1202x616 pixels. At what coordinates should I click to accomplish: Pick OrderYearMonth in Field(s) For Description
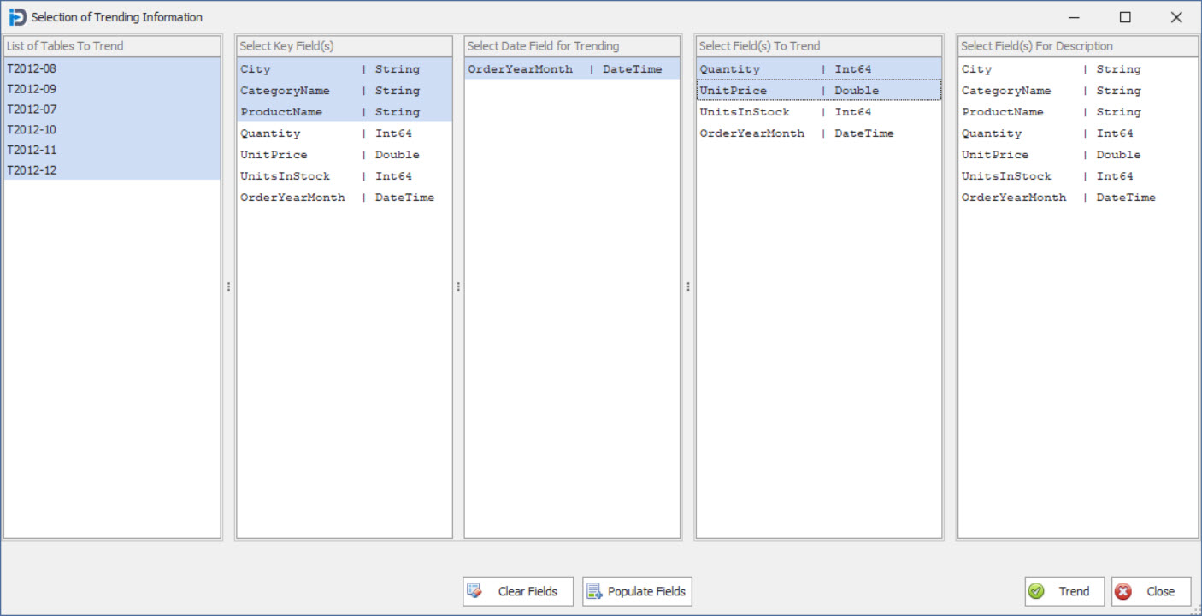tap(1014, 198)
